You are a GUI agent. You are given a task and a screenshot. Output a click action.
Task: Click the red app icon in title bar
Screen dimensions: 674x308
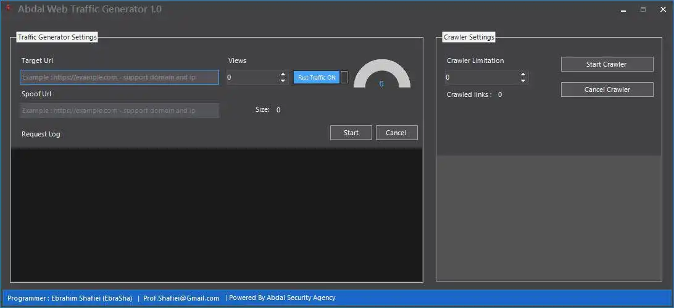coord(8,7)
